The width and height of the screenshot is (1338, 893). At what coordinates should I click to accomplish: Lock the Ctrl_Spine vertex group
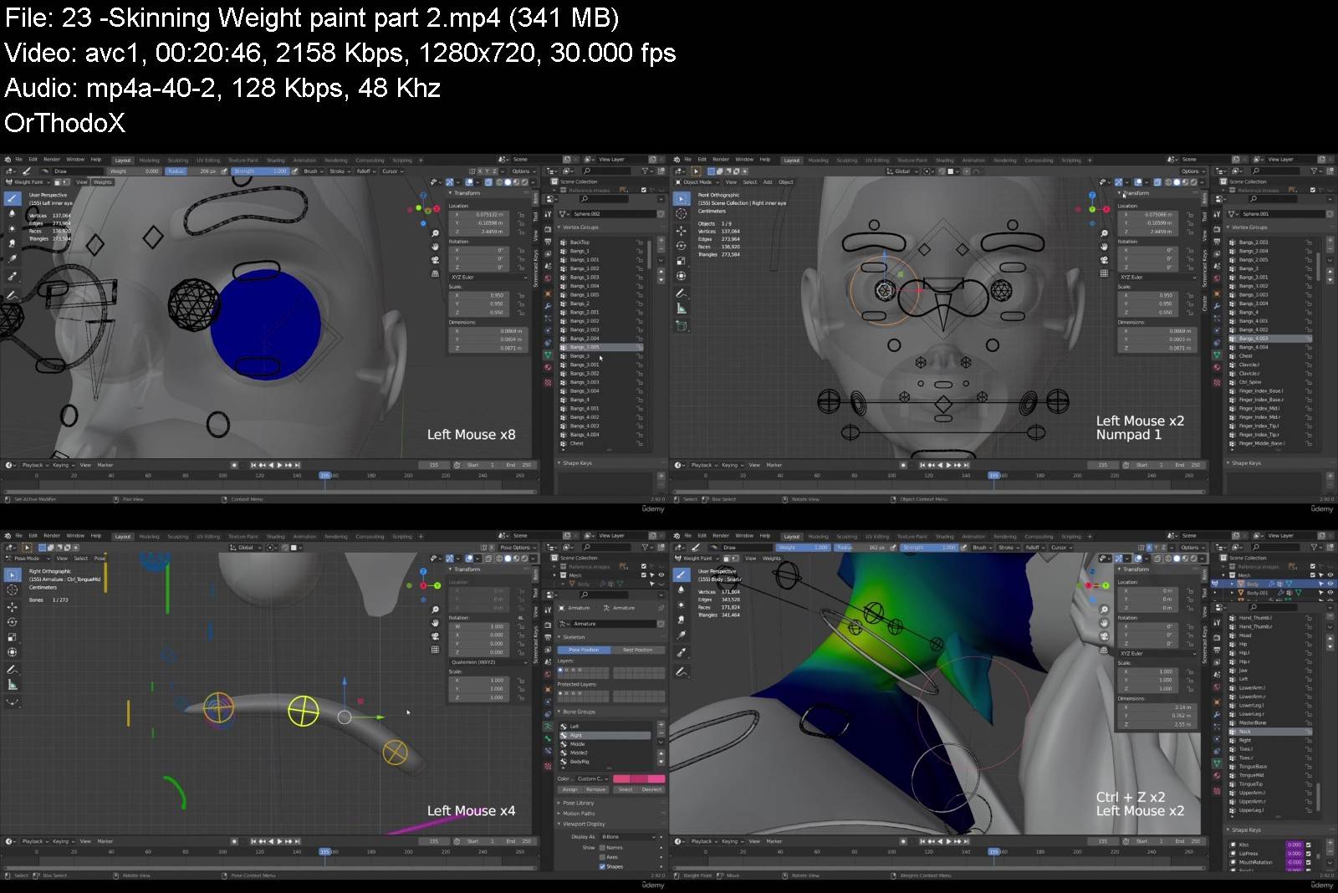click(1309, 382)
